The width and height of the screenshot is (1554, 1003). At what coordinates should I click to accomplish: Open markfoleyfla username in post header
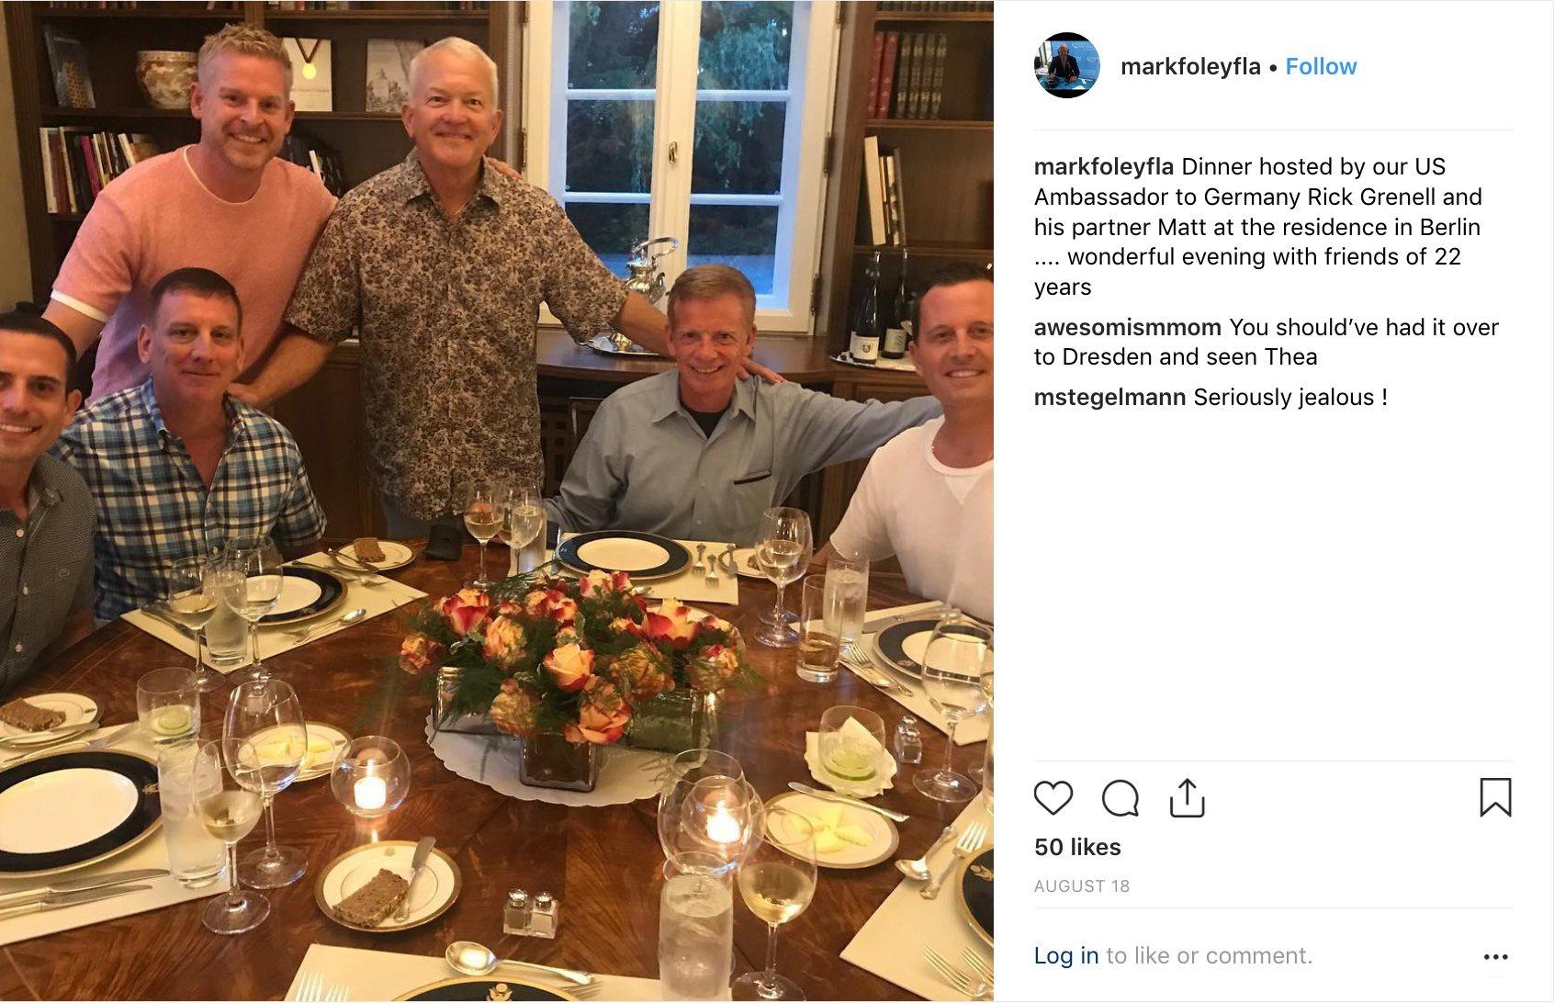pyautogui.click(x=1190, y=66)
